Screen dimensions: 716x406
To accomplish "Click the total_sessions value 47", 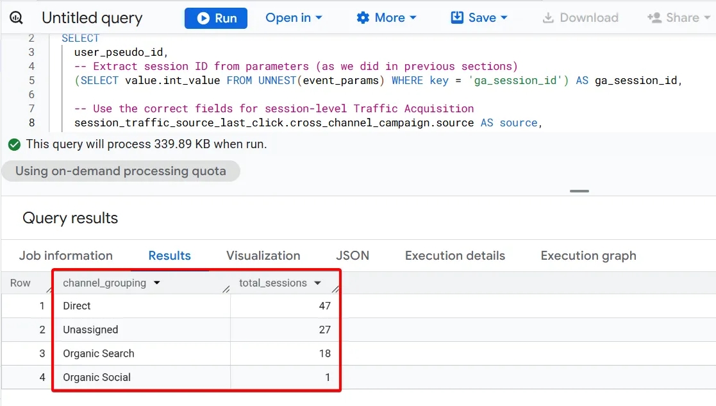I will point(324,306).
